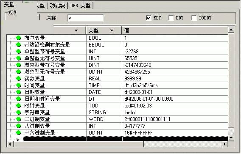Enable the DDT checkbox
Image resolution: width=241 pixels, height=154 pixels.
[x=171, y=18]
